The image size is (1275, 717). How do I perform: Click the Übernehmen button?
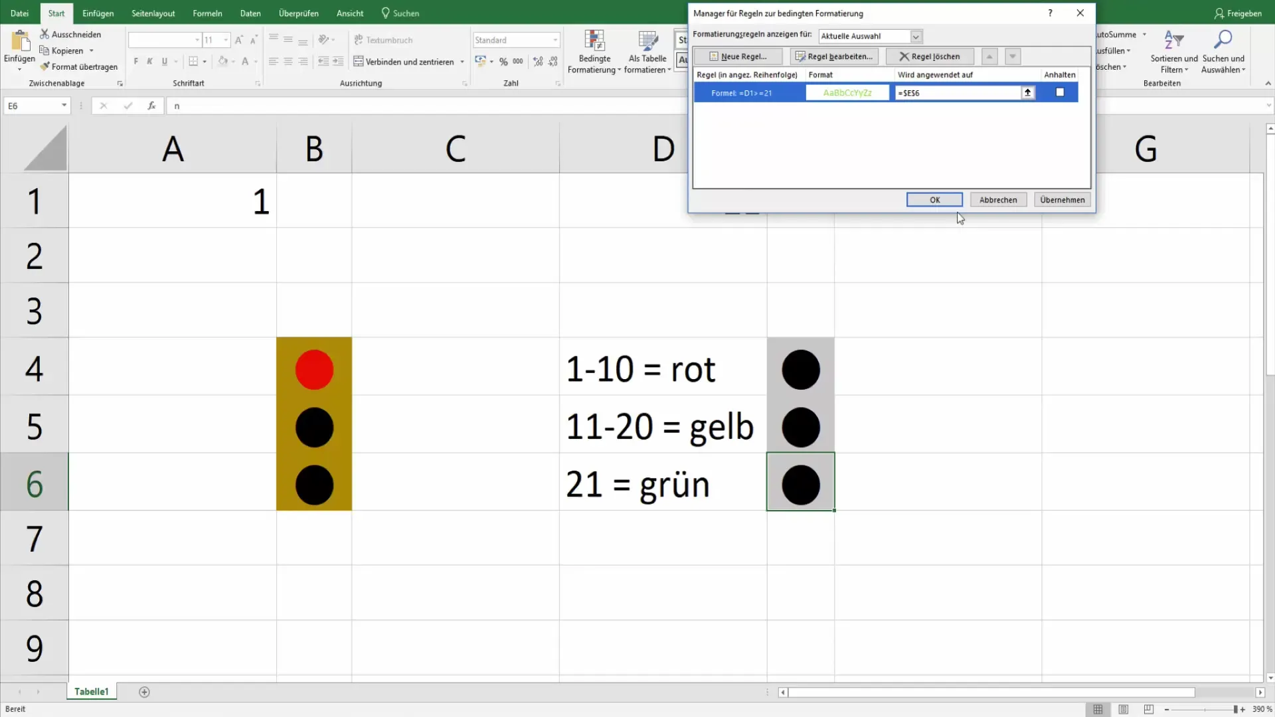coord(1062,200)
